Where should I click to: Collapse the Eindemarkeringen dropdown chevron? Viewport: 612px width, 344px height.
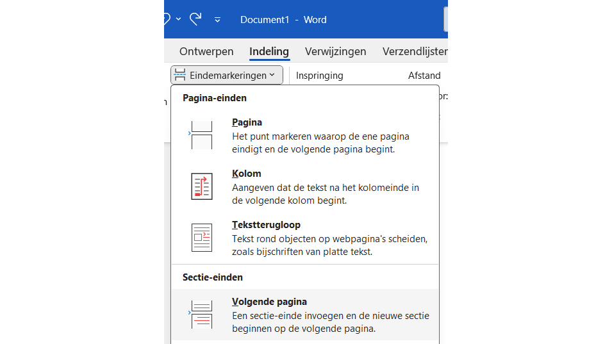click(x=272, y=75)
